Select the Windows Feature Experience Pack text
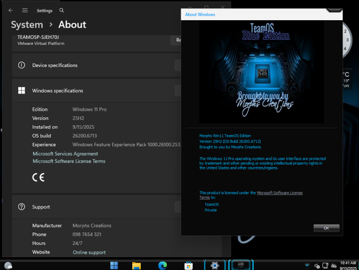The width and height of the screenshot is (359, 270). [x=126, y=145]
